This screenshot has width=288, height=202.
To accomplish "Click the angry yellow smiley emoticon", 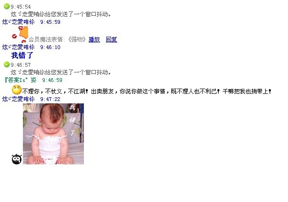I will pyautogui.click(x=17, y=90).
